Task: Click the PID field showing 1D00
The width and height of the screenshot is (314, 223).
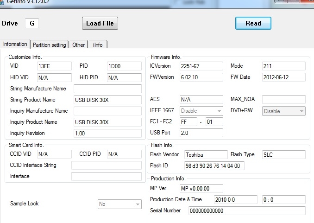Action: [x=124, y=66]
